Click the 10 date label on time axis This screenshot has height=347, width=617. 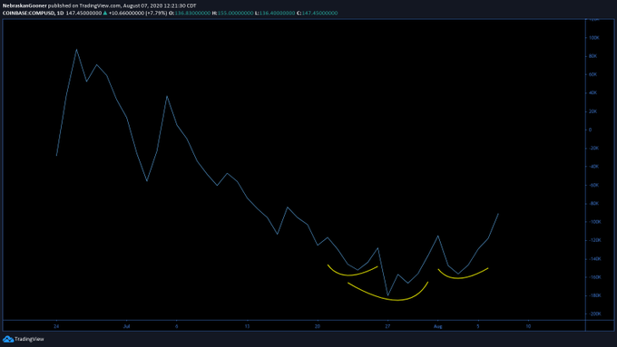[528, 326]
